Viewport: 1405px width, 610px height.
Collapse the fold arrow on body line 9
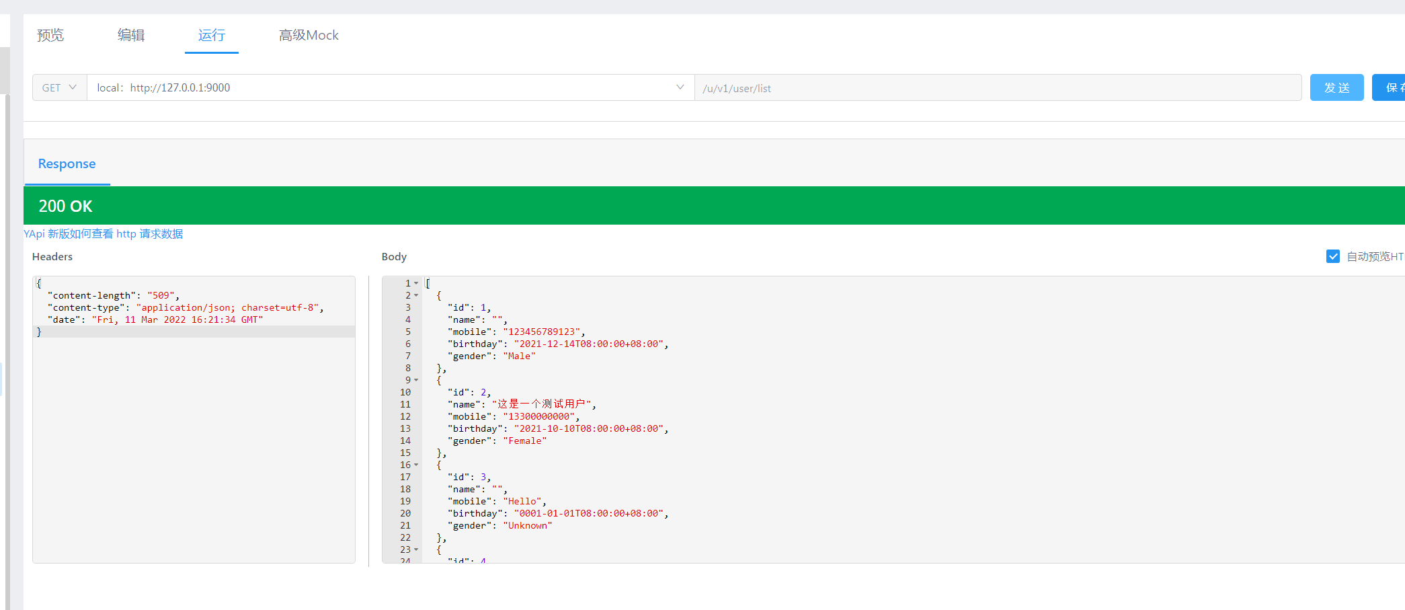tap(416, 380)
